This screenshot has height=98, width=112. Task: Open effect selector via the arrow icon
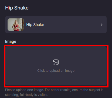(101, 25)
